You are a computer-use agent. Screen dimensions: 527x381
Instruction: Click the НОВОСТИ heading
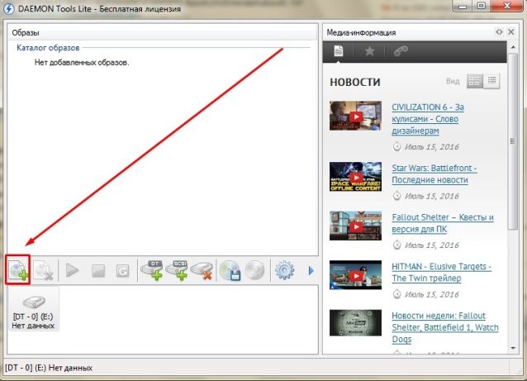[355, 82]
